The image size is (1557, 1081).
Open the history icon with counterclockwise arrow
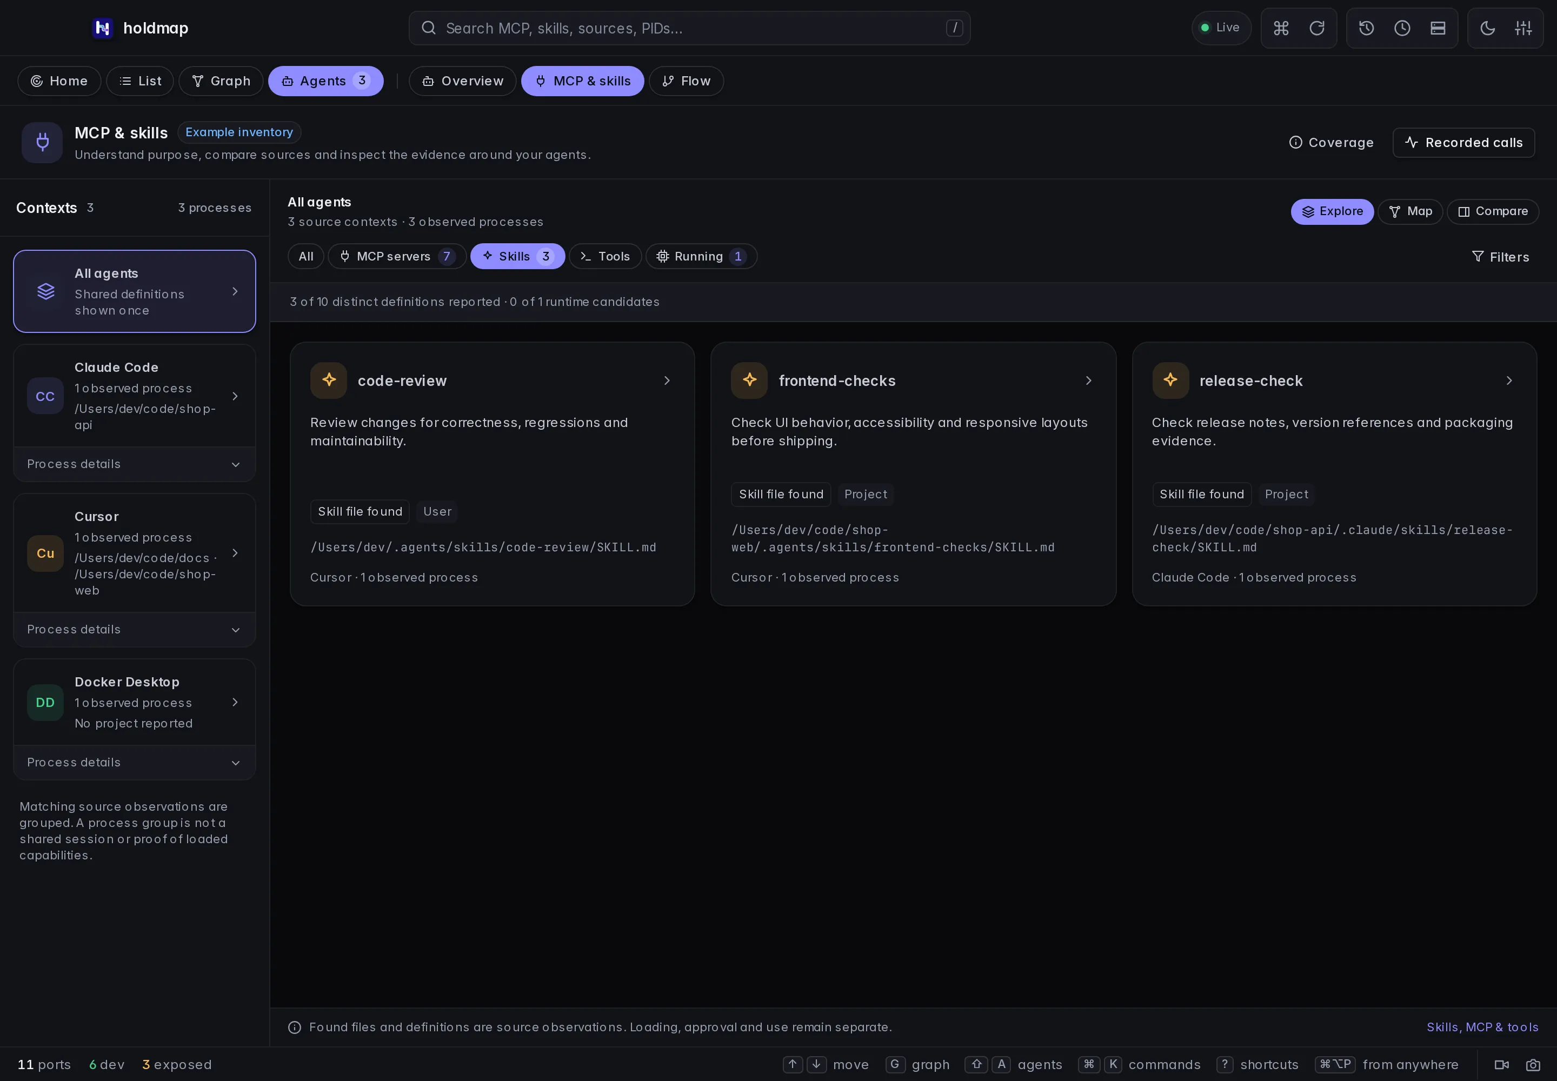(1366, 28)
